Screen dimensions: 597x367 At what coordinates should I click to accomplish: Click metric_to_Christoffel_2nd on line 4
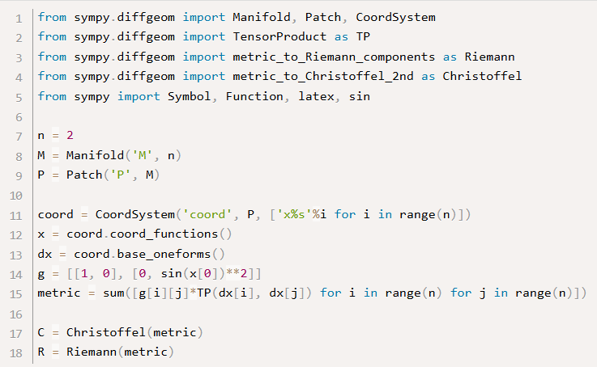(323, 76)
